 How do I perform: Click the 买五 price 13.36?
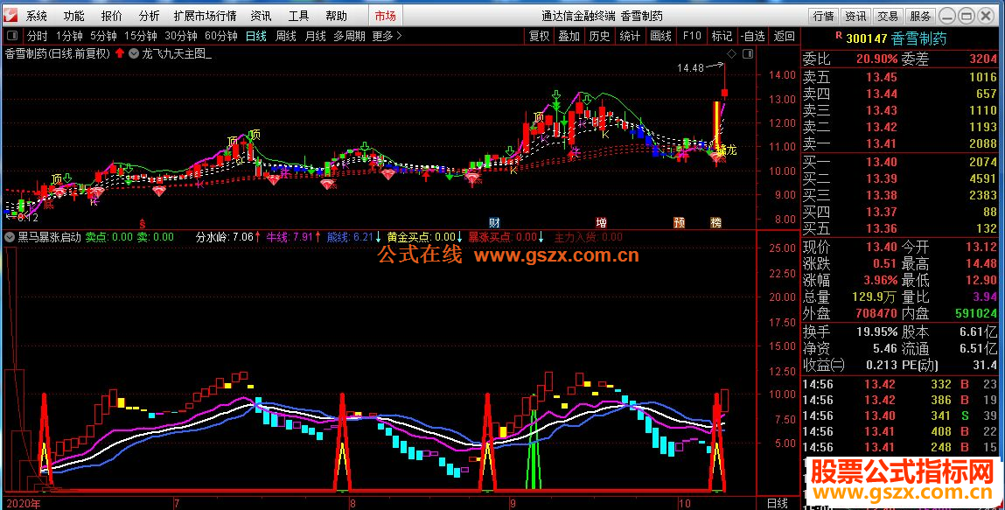(x=882, y=228)
